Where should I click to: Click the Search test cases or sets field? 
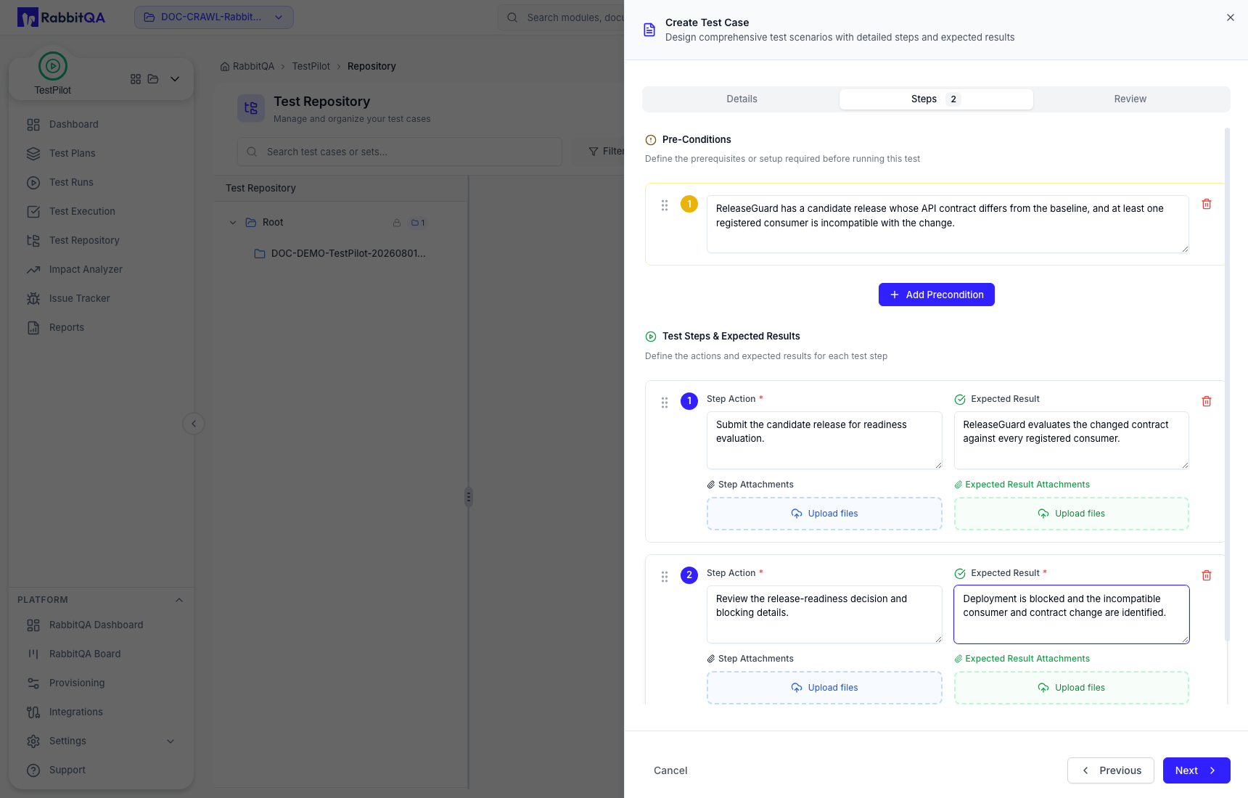click(400, 152)
